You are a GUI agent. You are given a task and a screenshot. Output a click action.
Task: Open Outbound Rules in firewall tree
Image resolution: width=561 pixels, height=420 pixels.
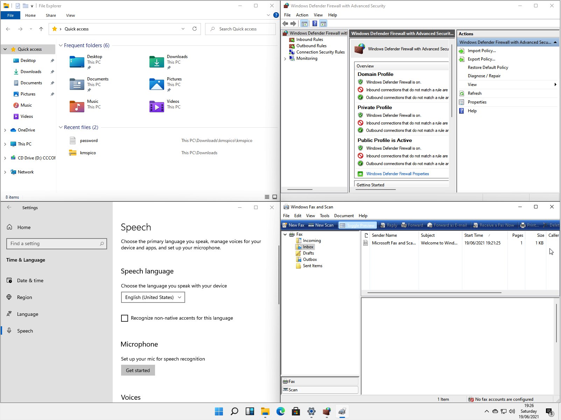pyautogui.click(x=311, y=46)
